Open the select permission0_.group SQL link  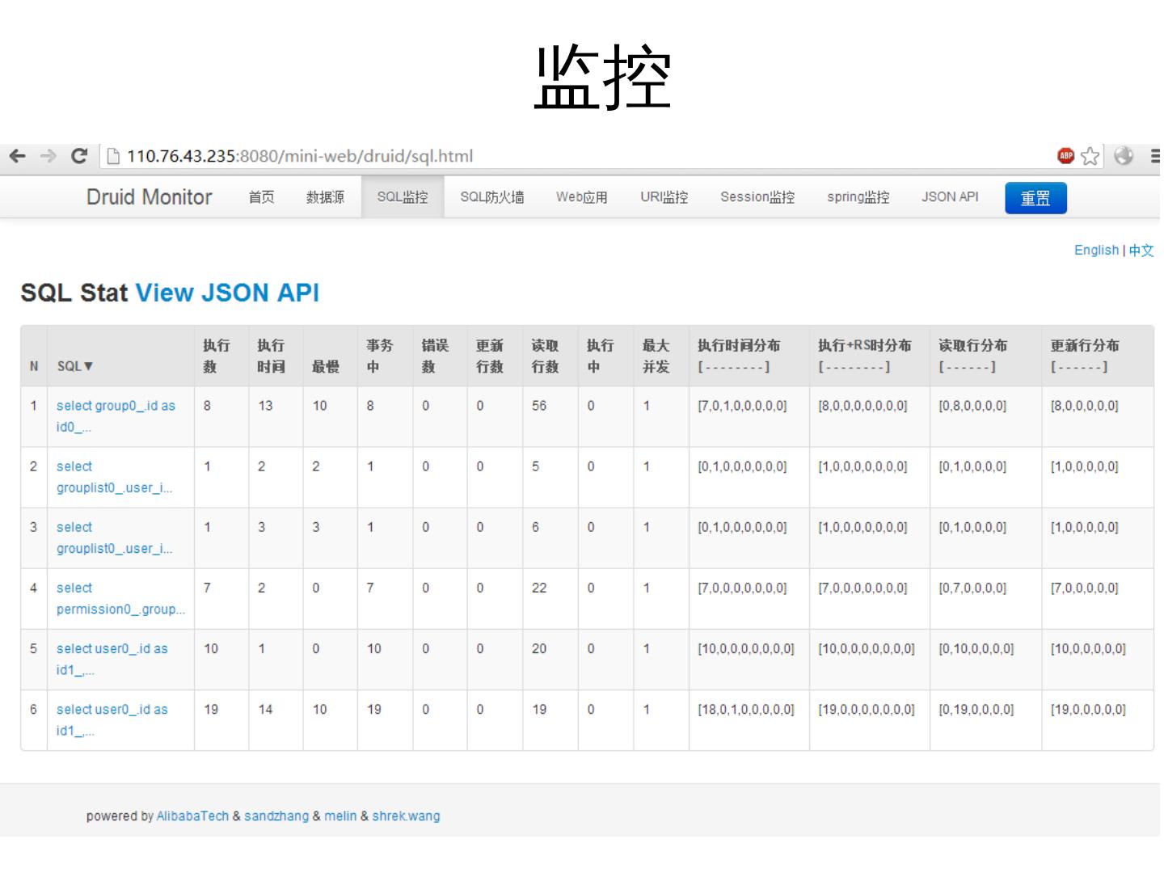(x=120, y=599)
